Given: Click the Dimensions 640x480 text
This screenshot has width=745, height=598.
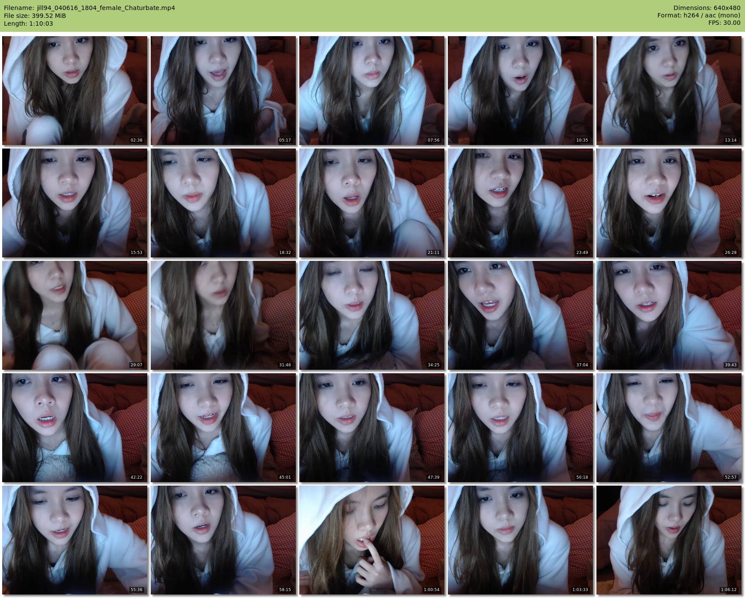Looking at the screenshot, I should [x=707, y=8].
